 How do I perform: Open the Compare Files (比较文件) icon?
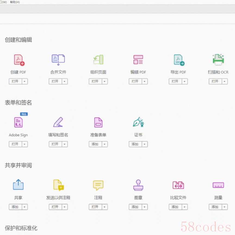178,185
